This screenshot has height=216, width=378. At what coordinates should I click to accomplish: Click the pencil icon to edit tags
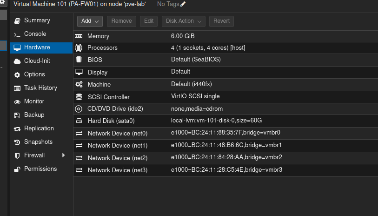(183, 4)
